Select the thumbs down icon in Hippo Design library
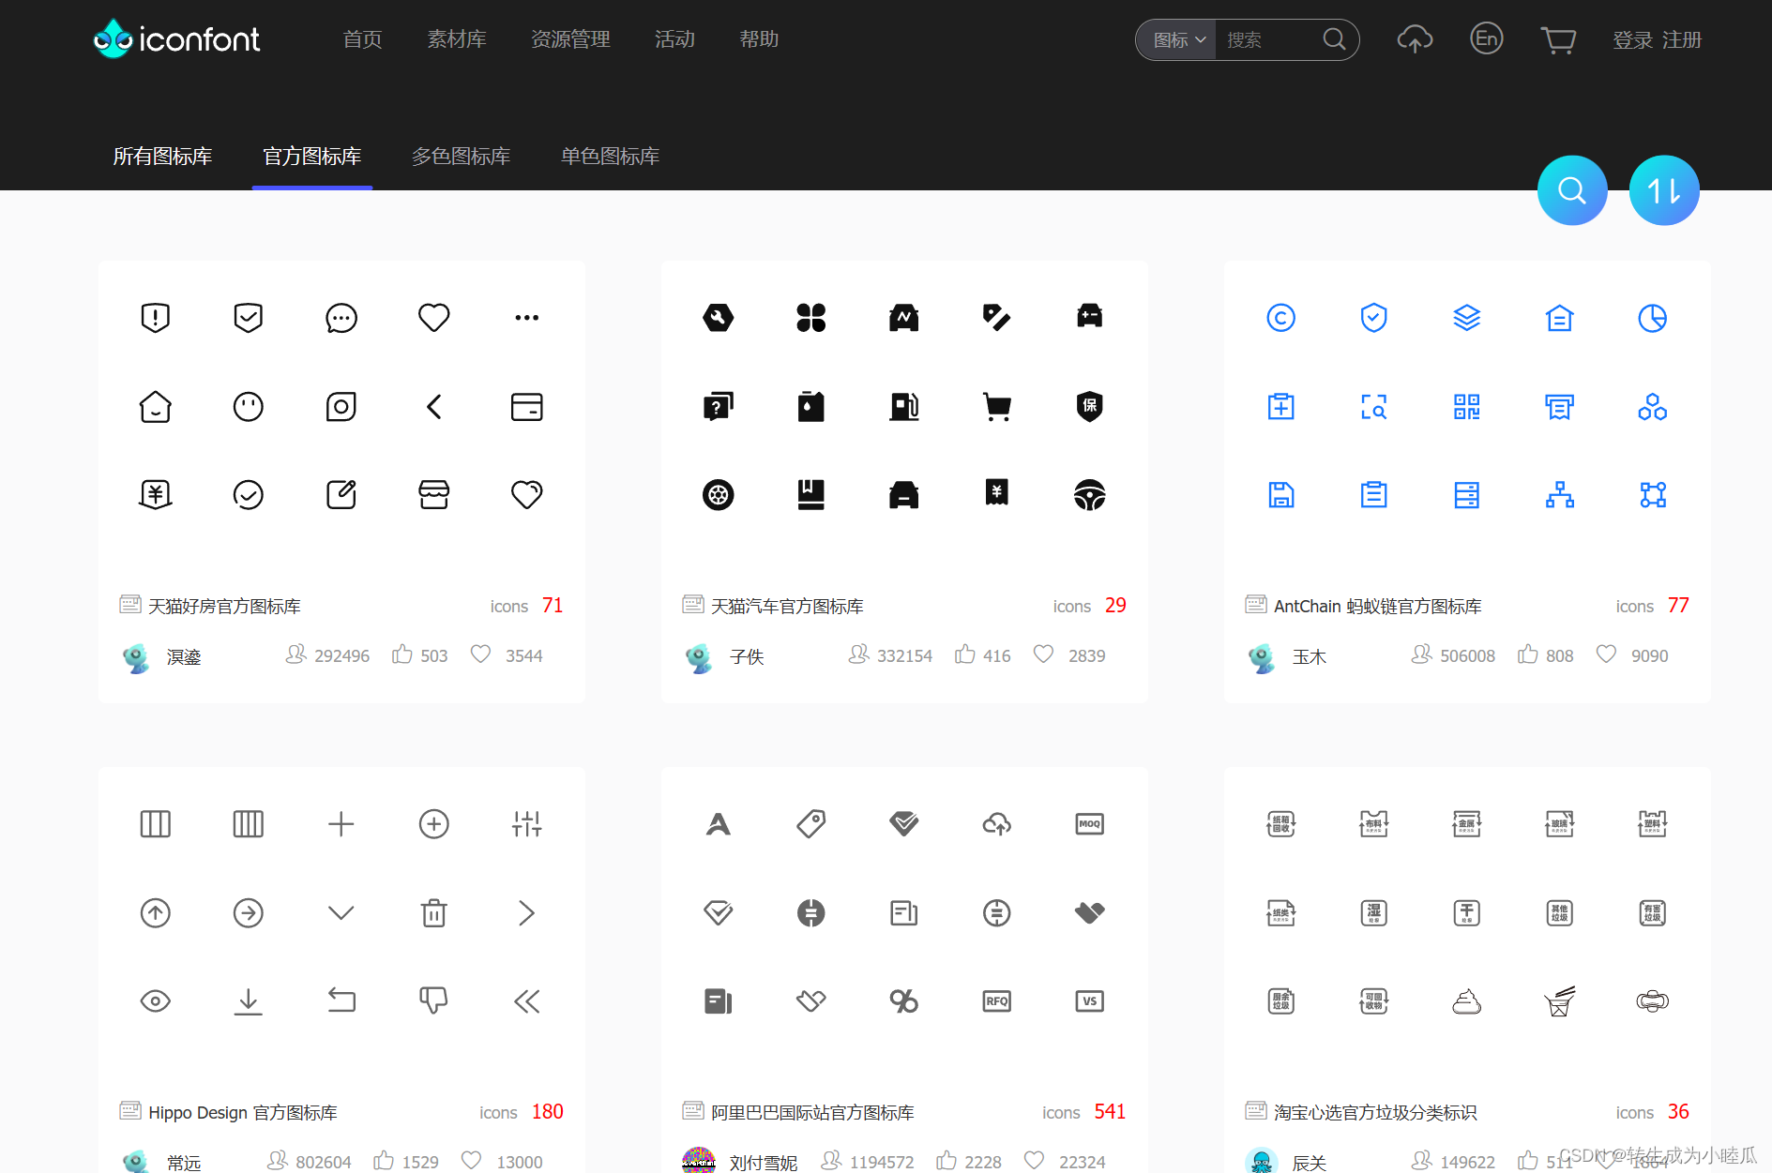Image resolution: width=1772 pixels, height=1173 pixels. click(433, 1000)
